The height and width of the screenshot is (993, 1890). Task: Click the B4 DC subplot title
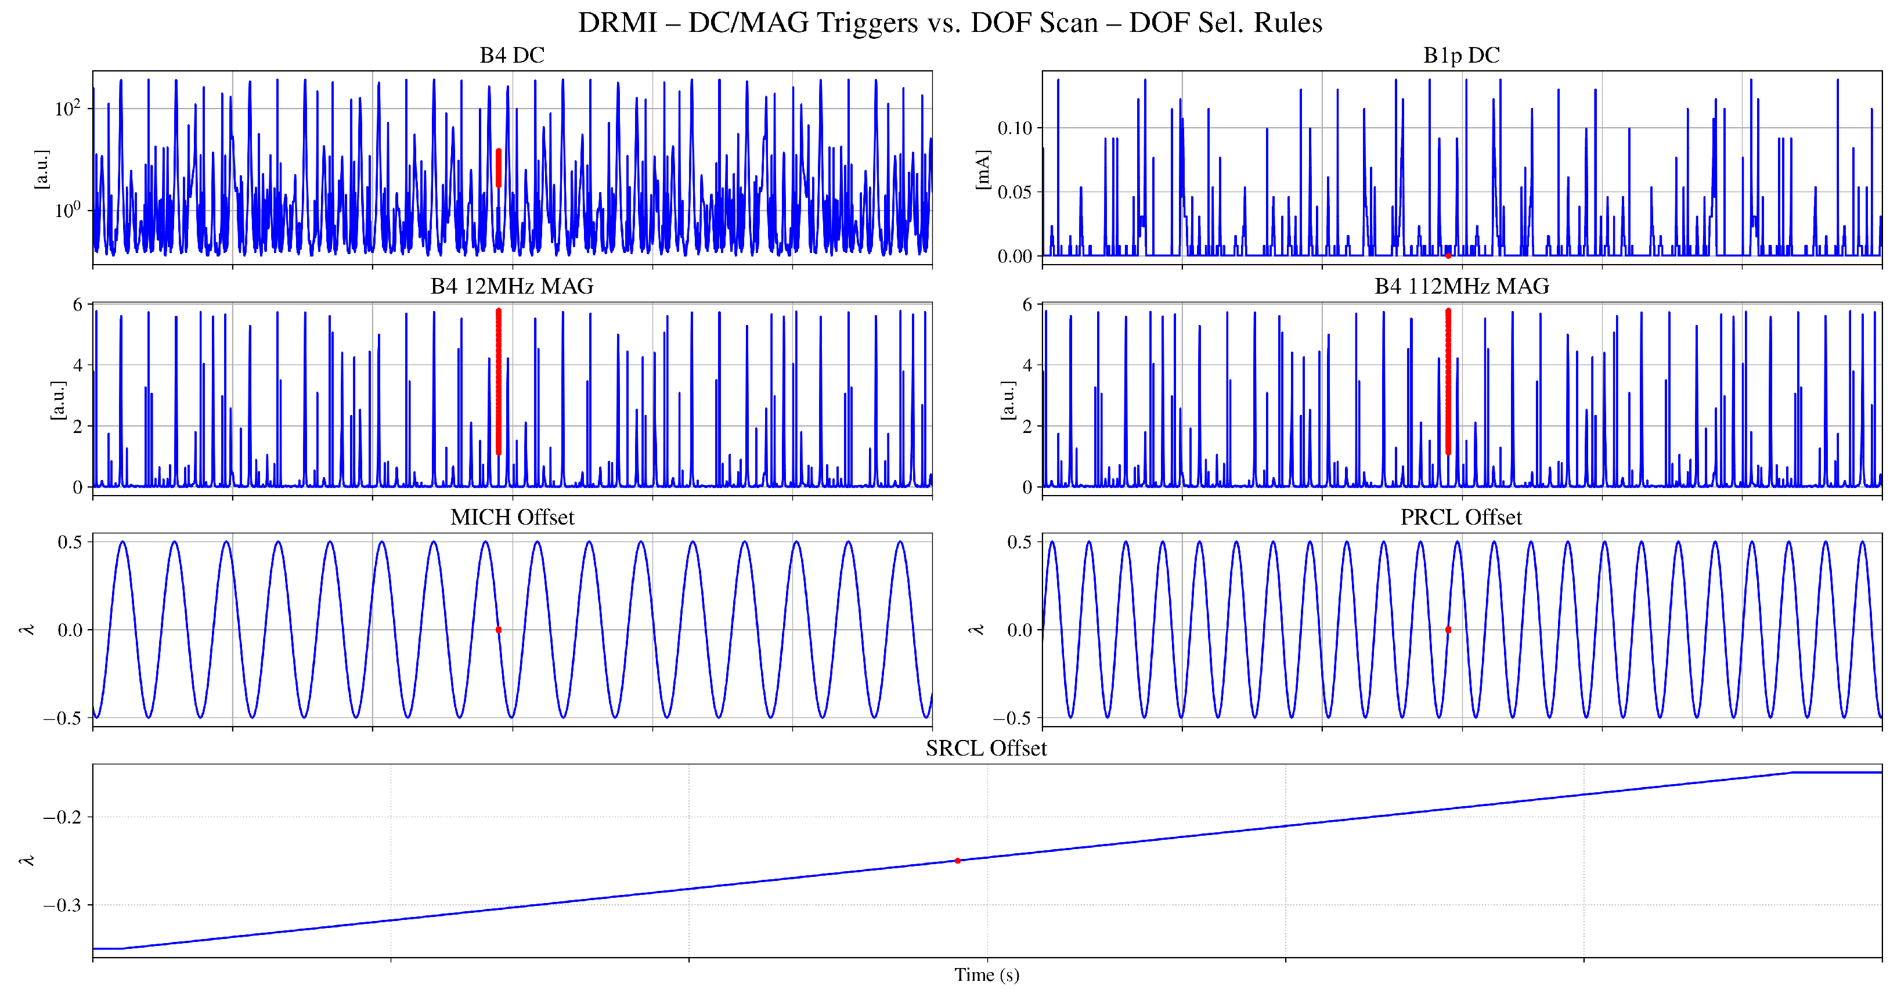pos(511,55)
